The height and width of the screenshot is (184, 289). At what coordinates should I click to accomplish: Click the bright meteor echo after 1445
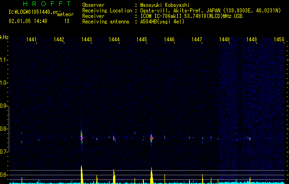point(152,138)
